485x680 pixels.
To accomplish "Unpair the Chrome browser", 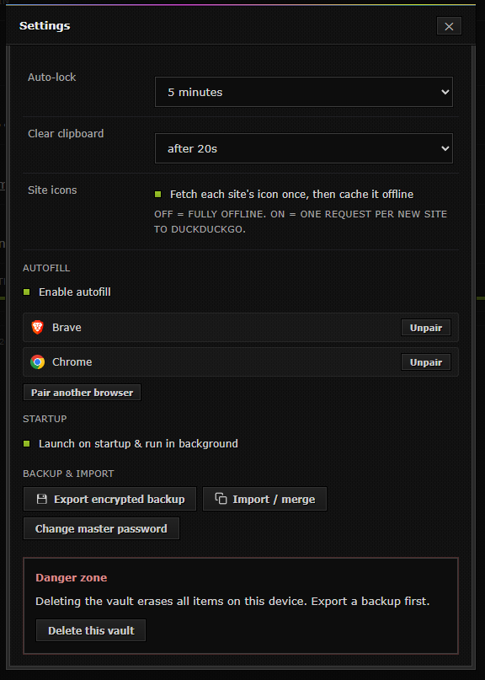I will pyautogui.click(x=425, y=362).
